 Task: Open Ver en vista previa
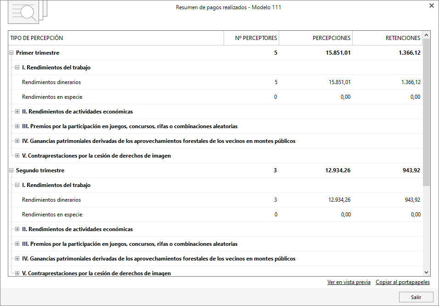[x=349, y=282]
